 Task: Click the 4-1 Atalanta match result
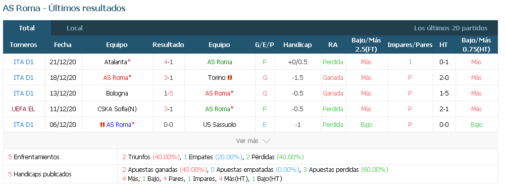(x=169, y=62)
